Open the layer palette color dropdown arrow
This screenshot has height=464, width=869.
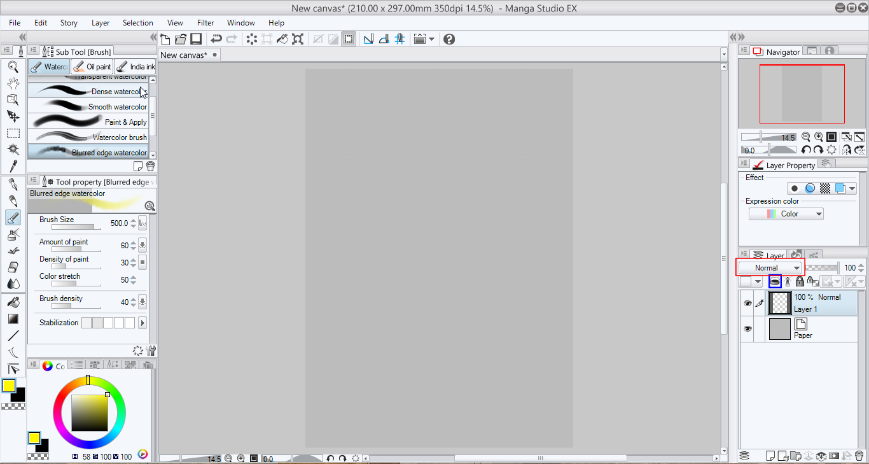[758, 281]
